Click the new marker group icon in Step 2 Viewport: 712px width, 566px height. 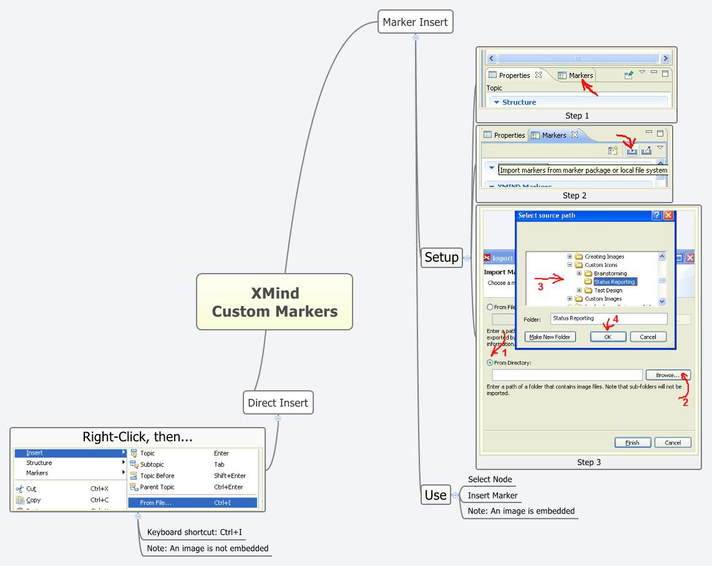tap(613, 150)
